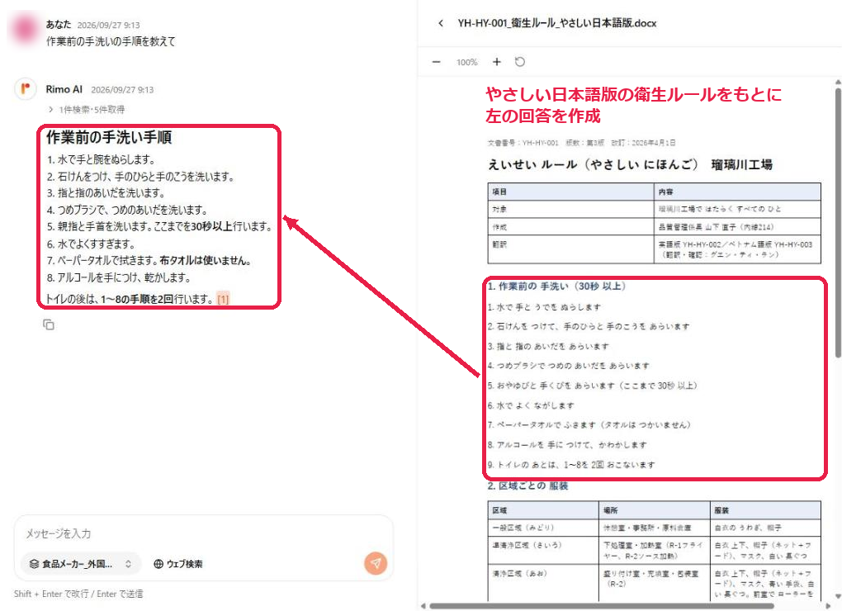Click the answer heading 作業前の手洗い手順
The height and width of the screenshot is (611, 842).
coord(109,137)
